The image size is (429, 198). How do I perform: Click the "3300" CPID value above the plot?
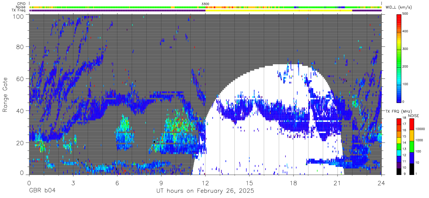pyautogui.click(x=205, y=4)
